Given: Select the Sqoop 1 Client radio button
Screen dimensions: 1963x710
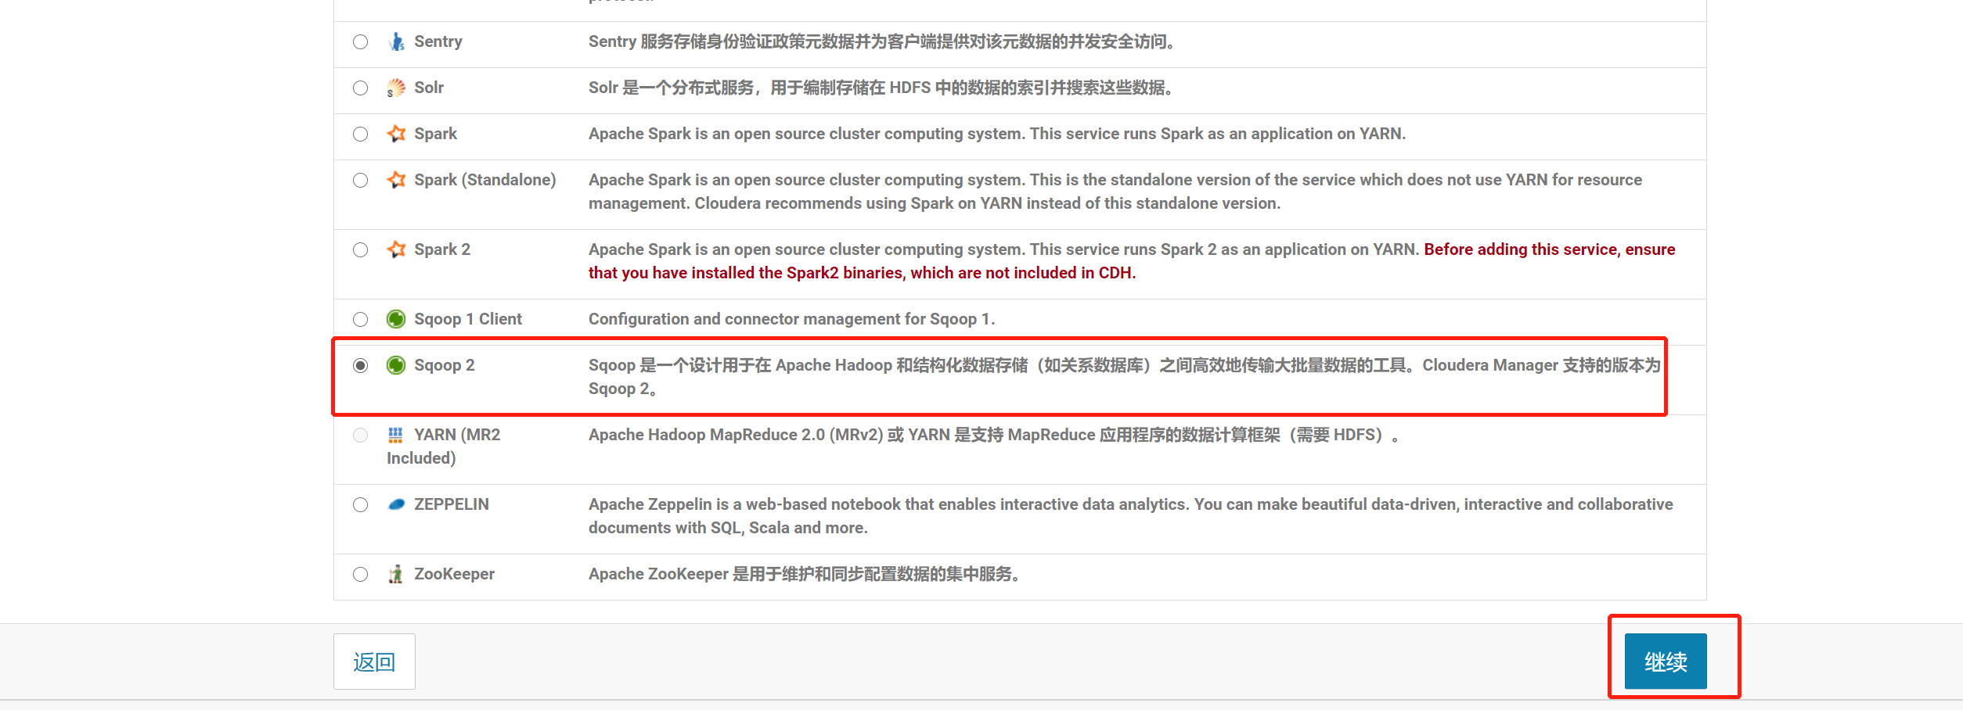Looking at the screenshot, I should pos(361,319).
